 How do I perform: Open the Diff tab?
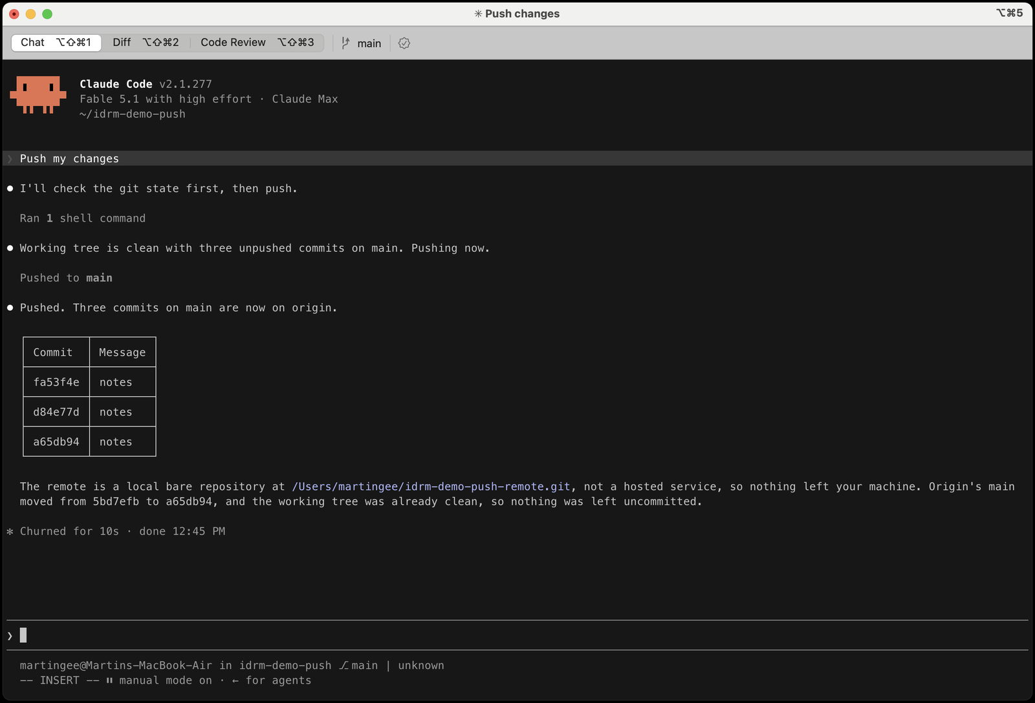click(146, 43)
